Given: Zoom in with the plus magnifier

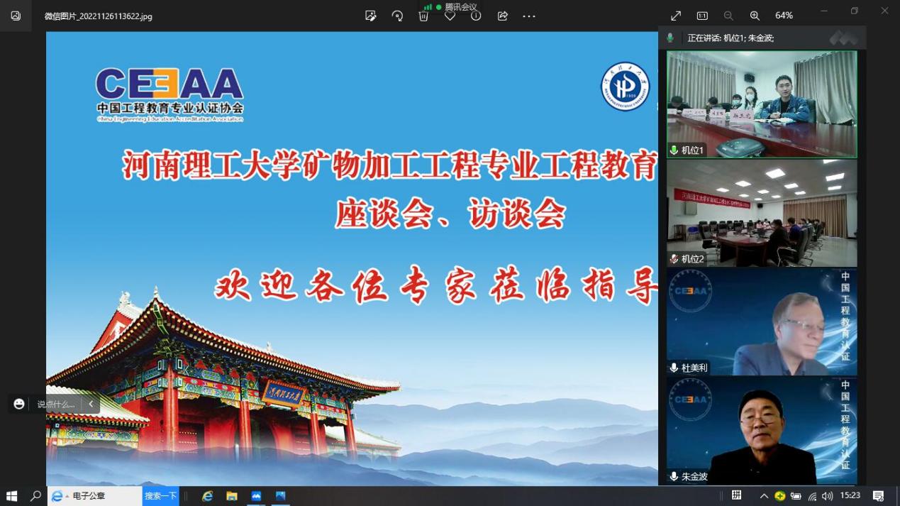Looking at the screenshot, I should (755, 16).
